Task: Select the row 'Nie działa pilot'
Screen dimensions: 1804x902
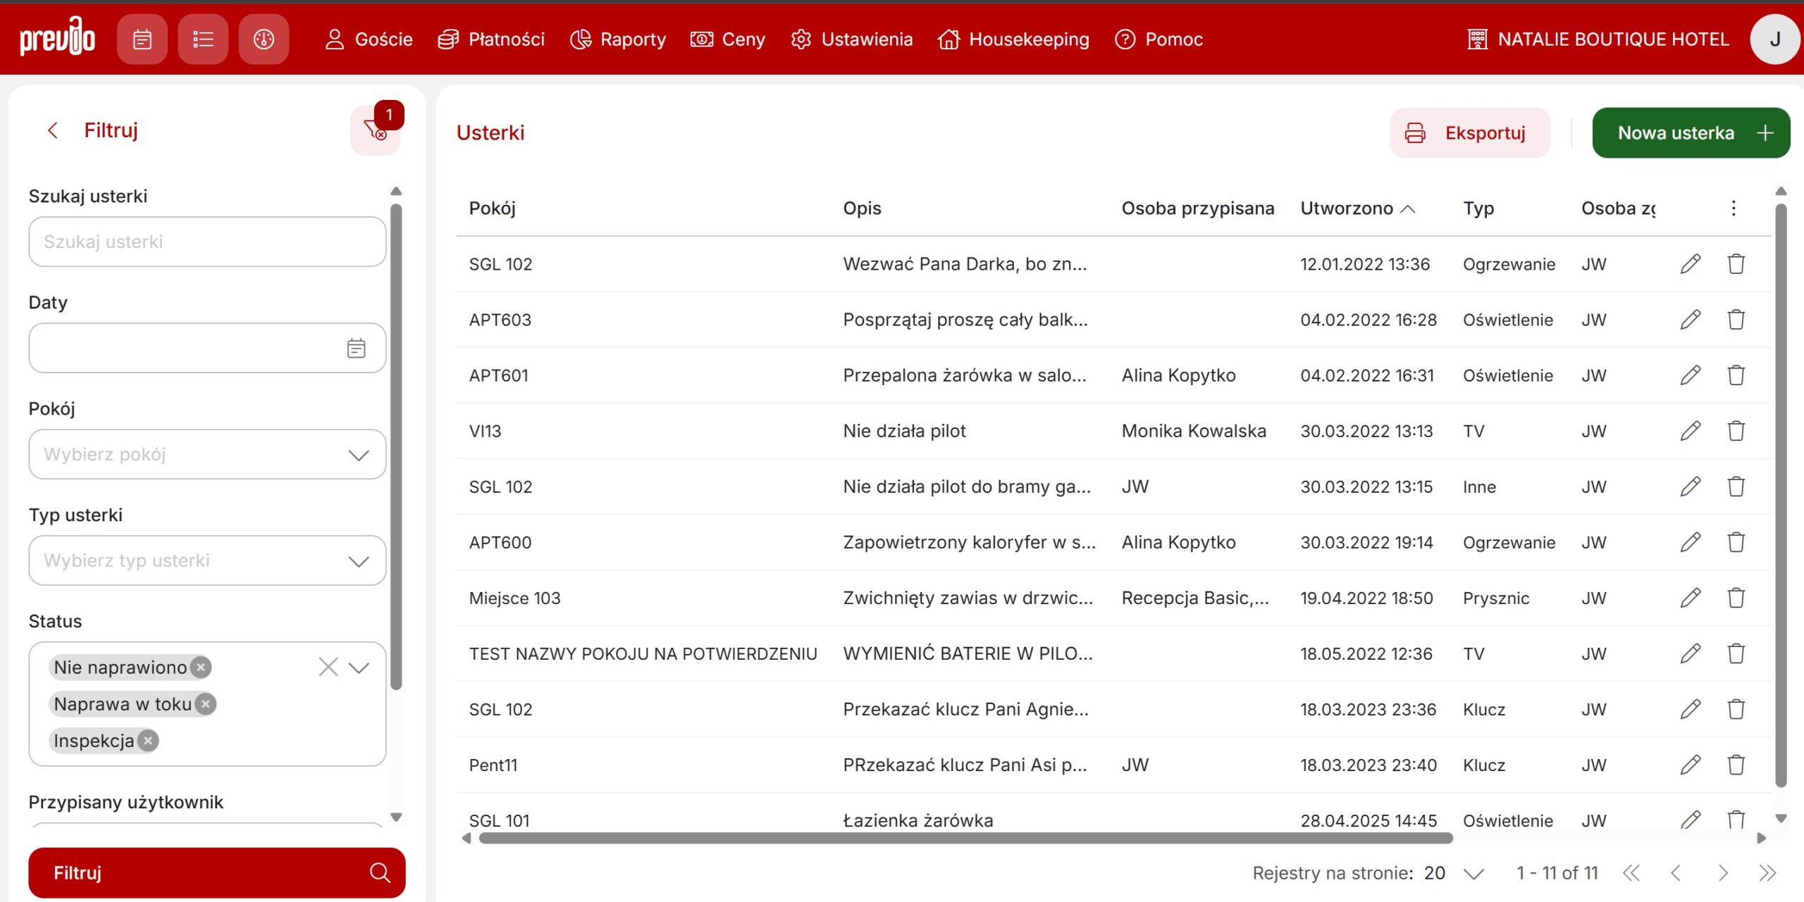Action: point(1113,431)
